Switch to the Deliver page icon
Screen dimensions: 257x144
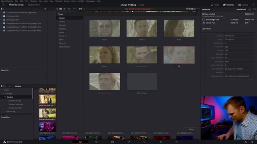[x=177, y=142]
